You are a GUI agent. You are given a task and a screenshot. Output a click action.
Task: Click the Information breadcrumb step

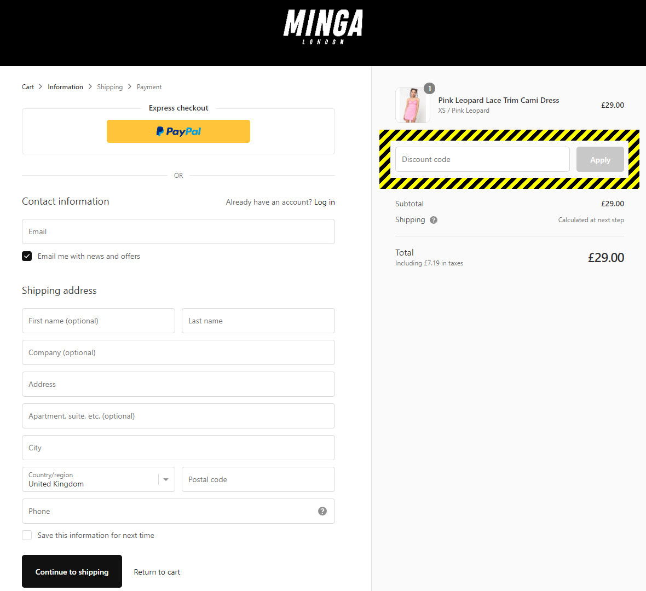(x=65, y=86)
